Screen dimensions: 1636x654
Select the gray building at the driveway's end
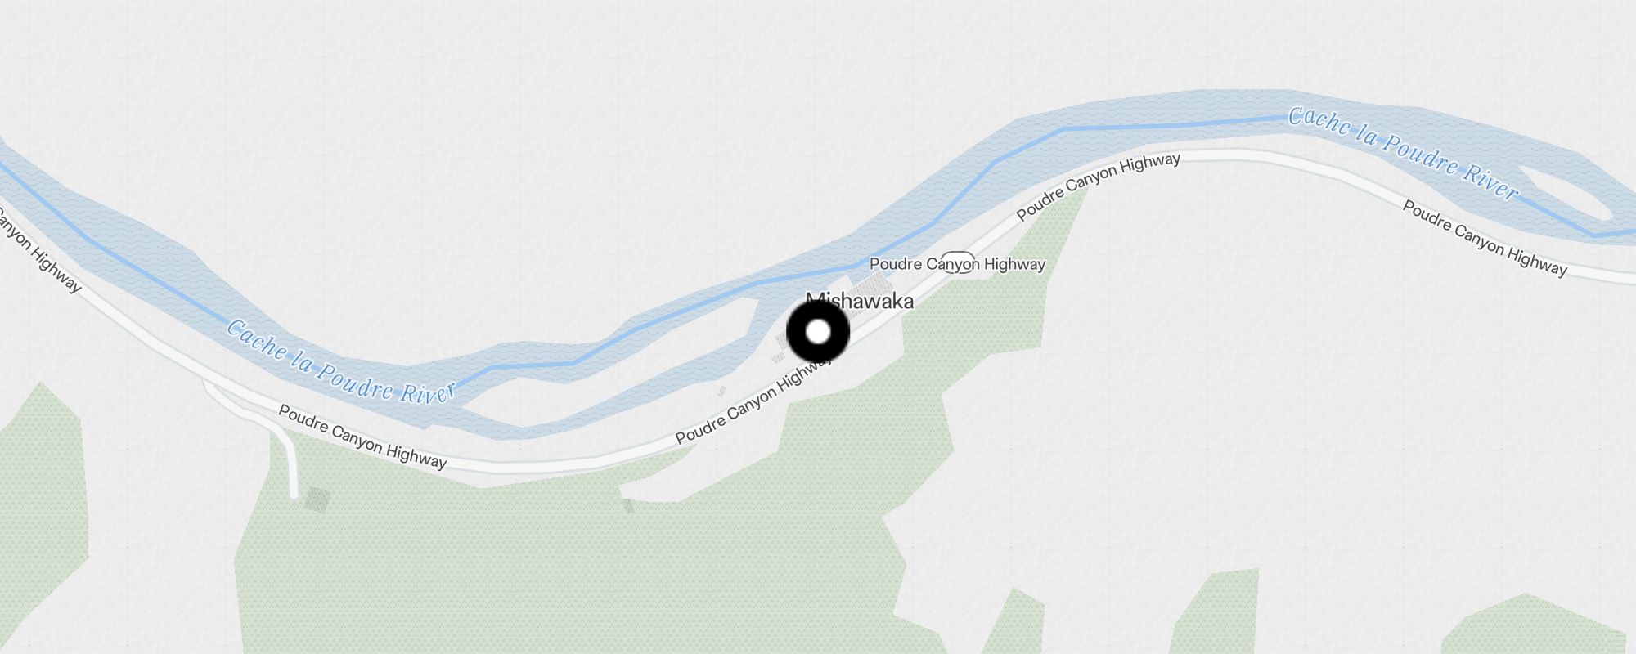click(x=317, y=499)
